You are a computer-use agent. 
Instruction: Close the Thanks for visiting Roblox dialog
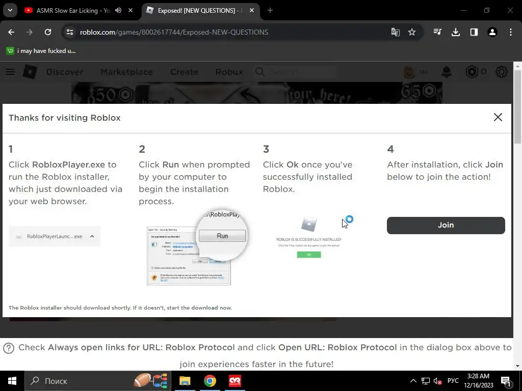point(498,117)
